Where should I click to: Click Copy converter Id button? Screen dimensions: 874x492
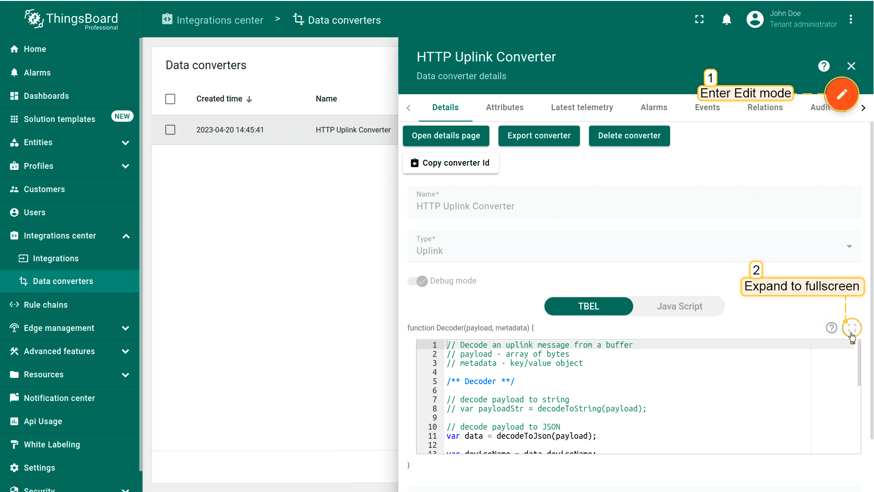(x=450, y=163)
